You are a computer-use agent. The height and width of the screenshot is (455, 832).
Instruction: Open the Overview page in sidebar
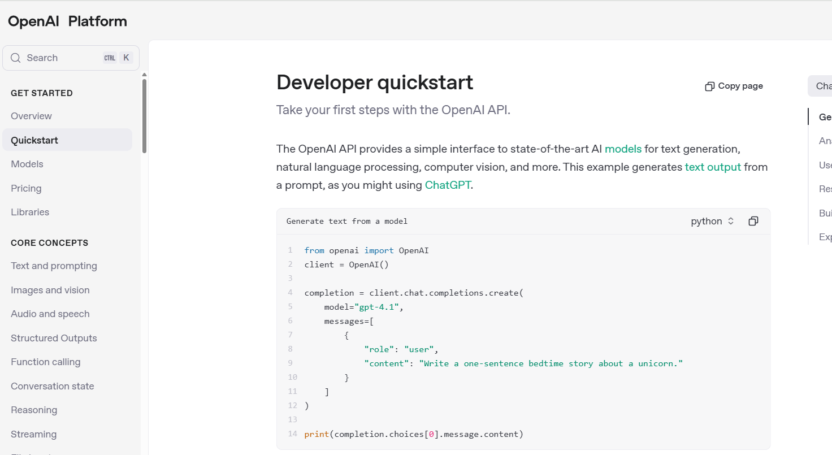point(31,116)
